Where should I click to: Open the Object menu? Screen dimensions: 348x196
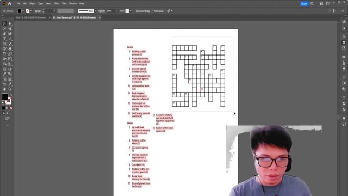pos(32,4)
